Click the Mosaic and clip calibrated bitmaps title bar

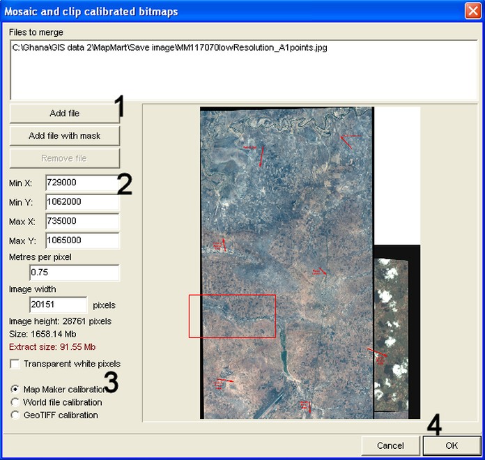tap(209, 11)
